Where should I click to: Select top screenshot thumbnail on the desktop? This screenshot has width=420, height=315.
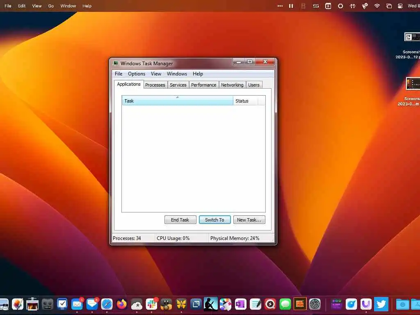[x=412, y=37]
